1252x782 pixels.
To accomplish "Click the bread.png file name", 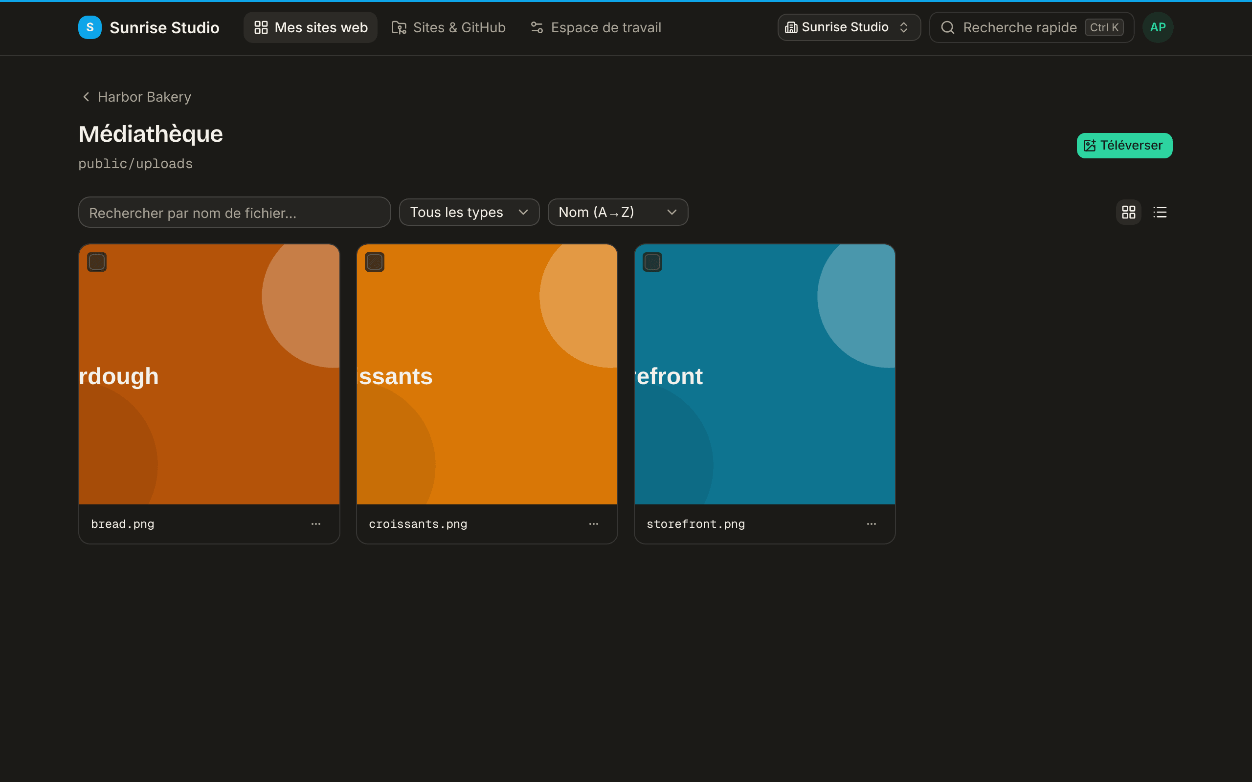I will pos(123,524).
